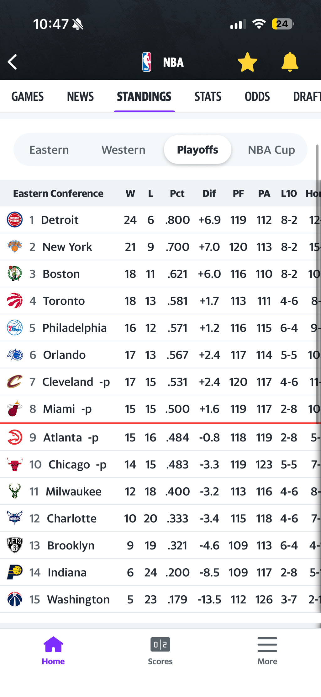Tap the Chicago Bulls logo
Image resolution: width=321 pixels, height=697 pixels.
[15, 464]
